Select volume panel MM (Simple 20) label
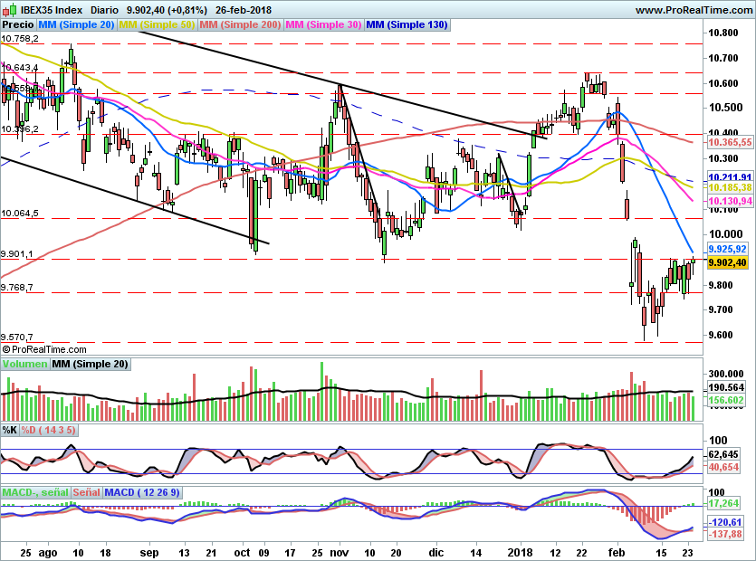Screen dimensions: 756x561 [x=90, y=364]
